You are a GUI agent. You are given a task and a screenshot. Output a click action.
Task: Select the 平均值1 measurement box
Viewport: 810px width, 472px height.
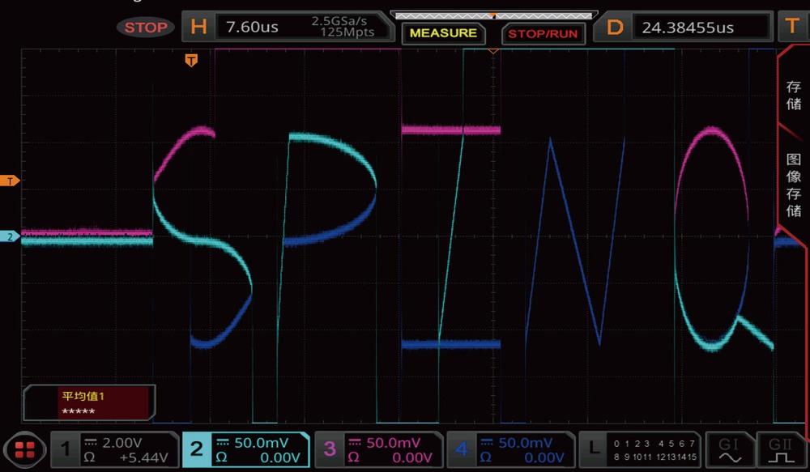89,402
